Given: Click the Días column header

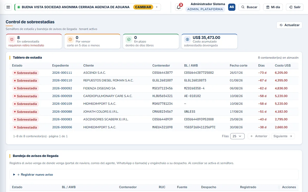Looking at the screenshot, I should (261, 66).
